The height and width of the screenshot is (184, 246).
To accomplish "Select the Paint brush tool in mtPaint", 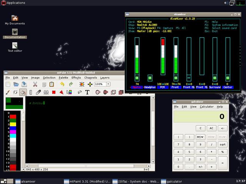I will click(8, 92).
